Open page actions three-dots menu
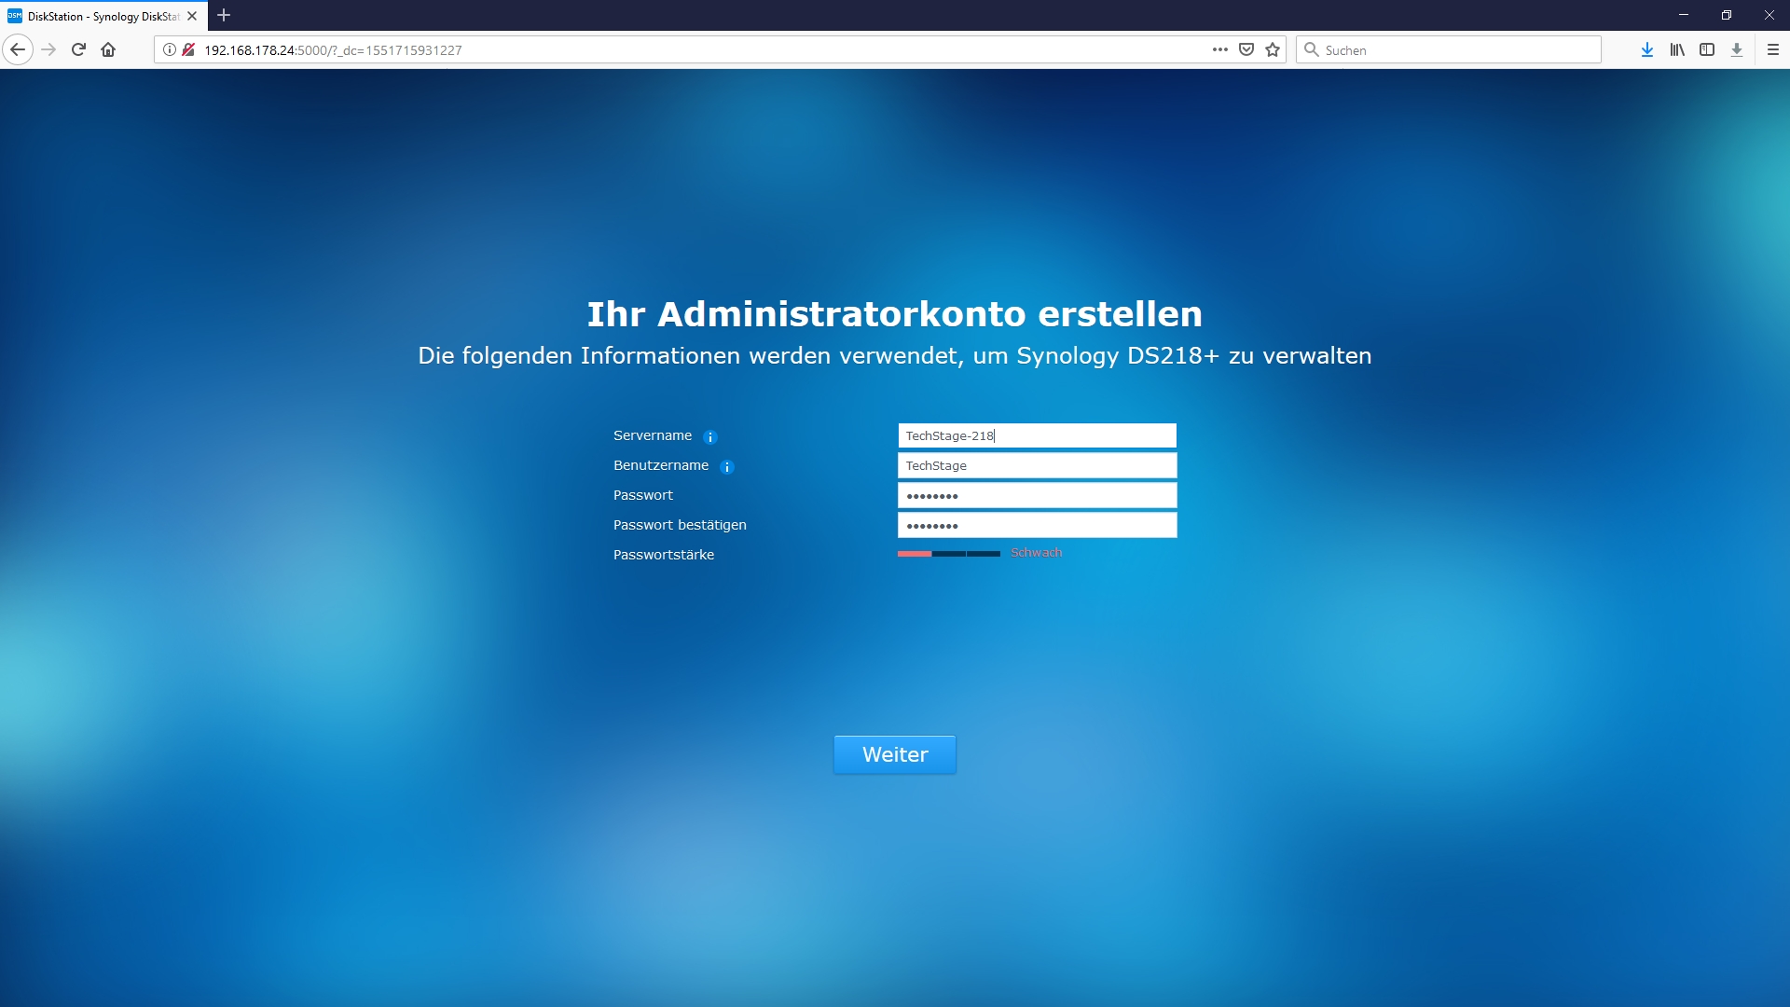The height and width of the screenshot is (1007, 1790). pyautogui.click(x=1219, y=49)
